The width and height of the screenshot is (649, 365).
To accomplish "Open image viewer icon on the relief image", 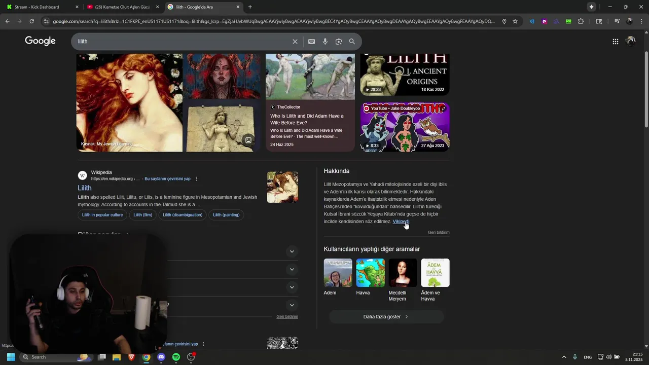I will click(x=248, y=140).
